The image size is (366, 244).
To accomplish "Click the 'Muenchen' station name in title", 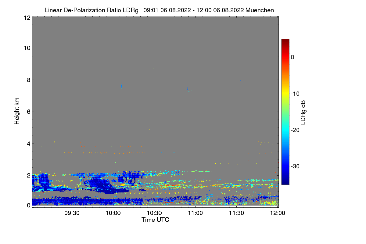I will [260, 10].
